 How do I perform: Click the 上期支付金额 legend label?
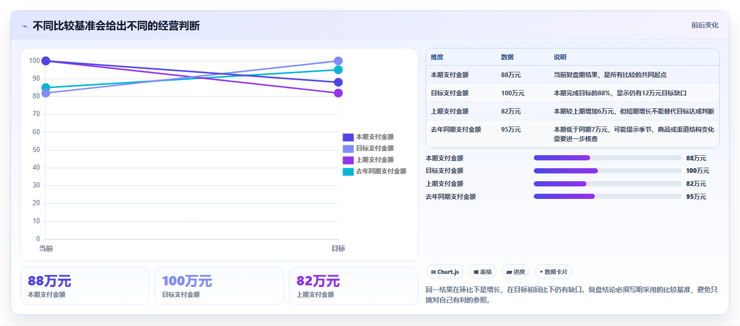click(375, 160)
